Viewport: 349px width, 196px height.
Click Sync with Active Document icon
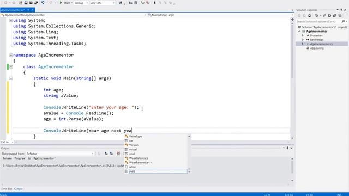click(x=324, y=16)
